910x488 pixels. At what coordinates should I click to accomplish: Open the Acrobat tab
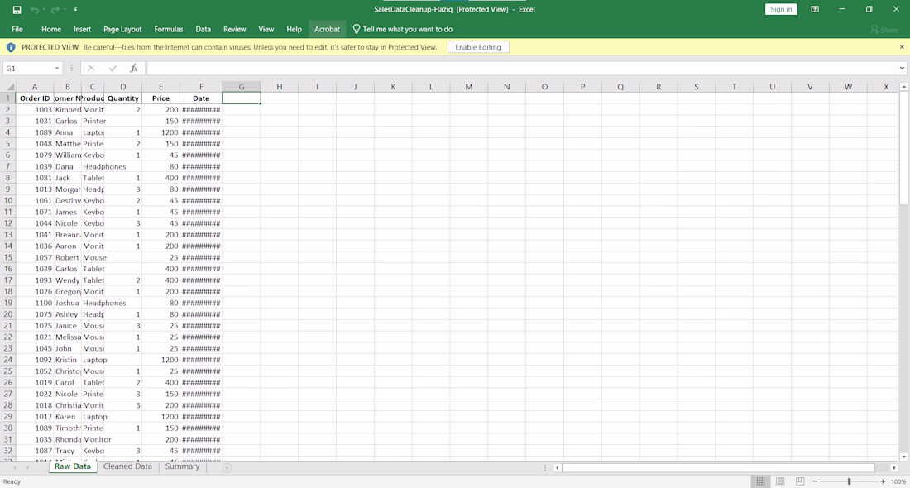point(328,29)
